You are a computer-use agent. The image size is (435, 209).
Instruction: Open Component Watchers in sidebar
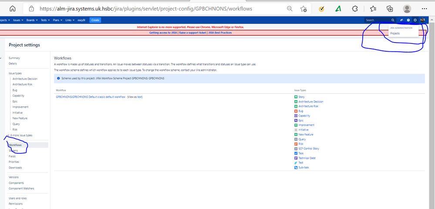(x=21, y=189)
